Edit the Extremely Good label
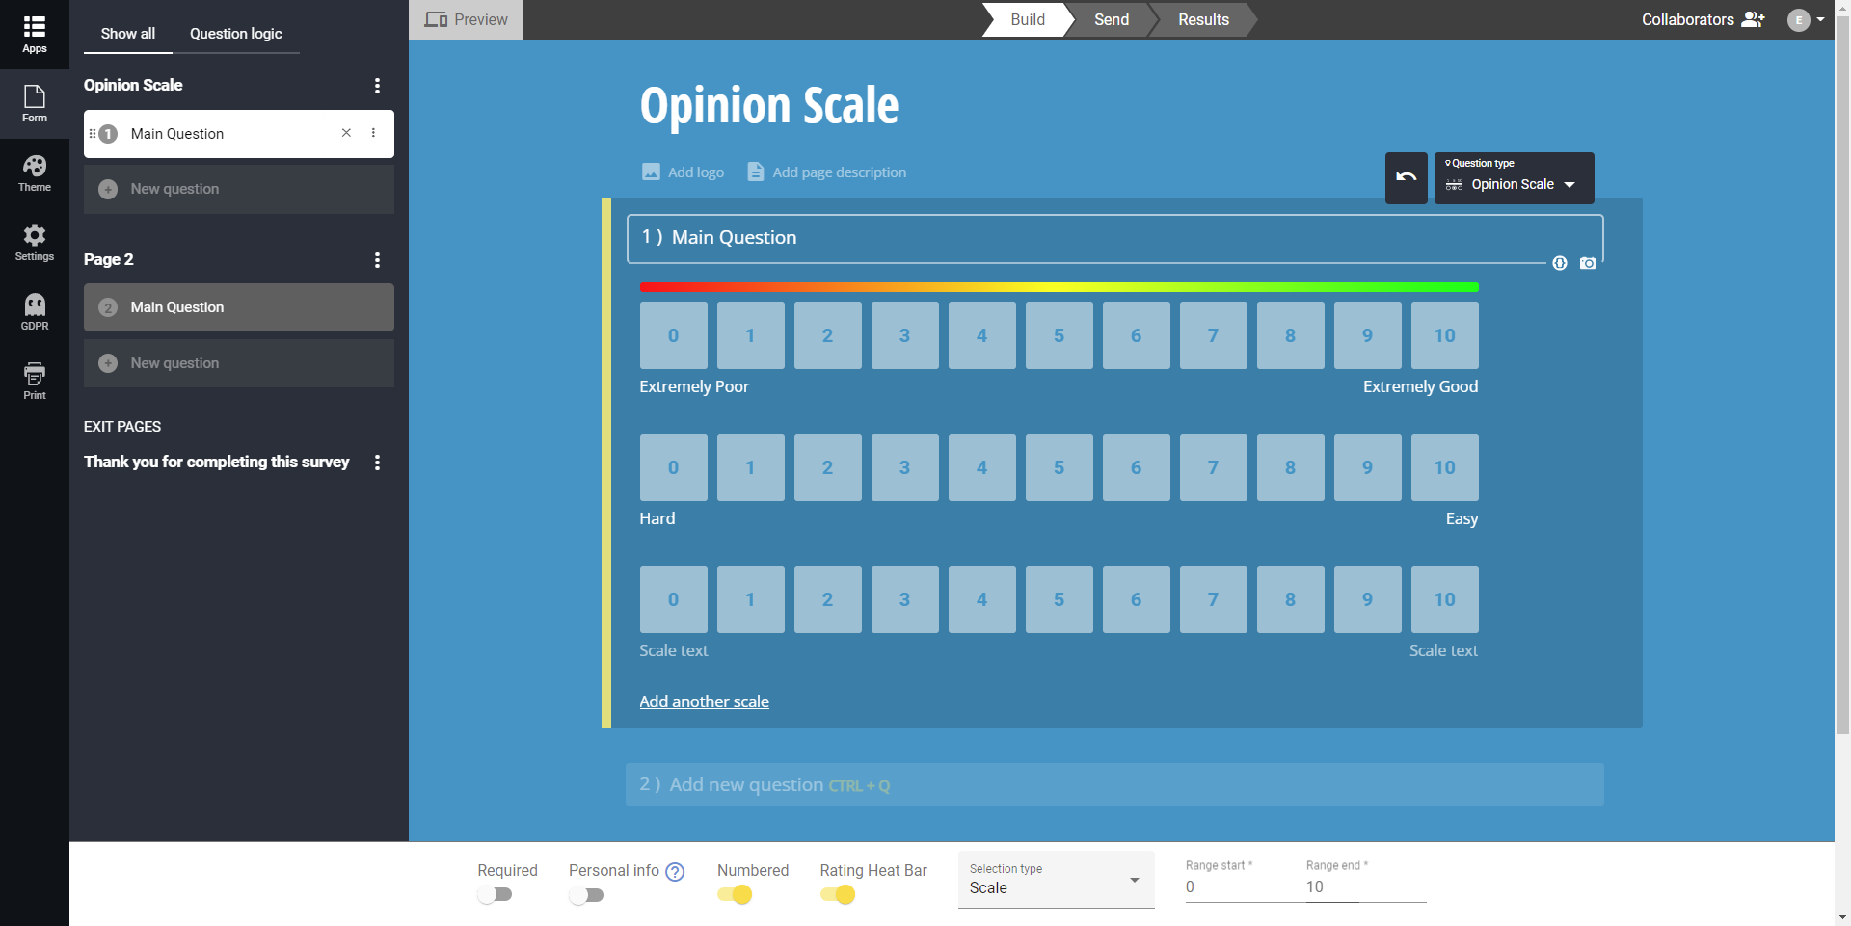The height and width of the screenshot is (926, 1851). [1420, 386]
